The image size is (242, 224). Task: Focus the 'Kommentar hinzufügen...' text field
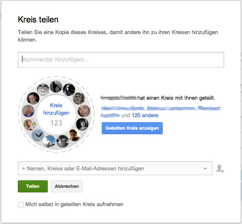click(121, 60)
